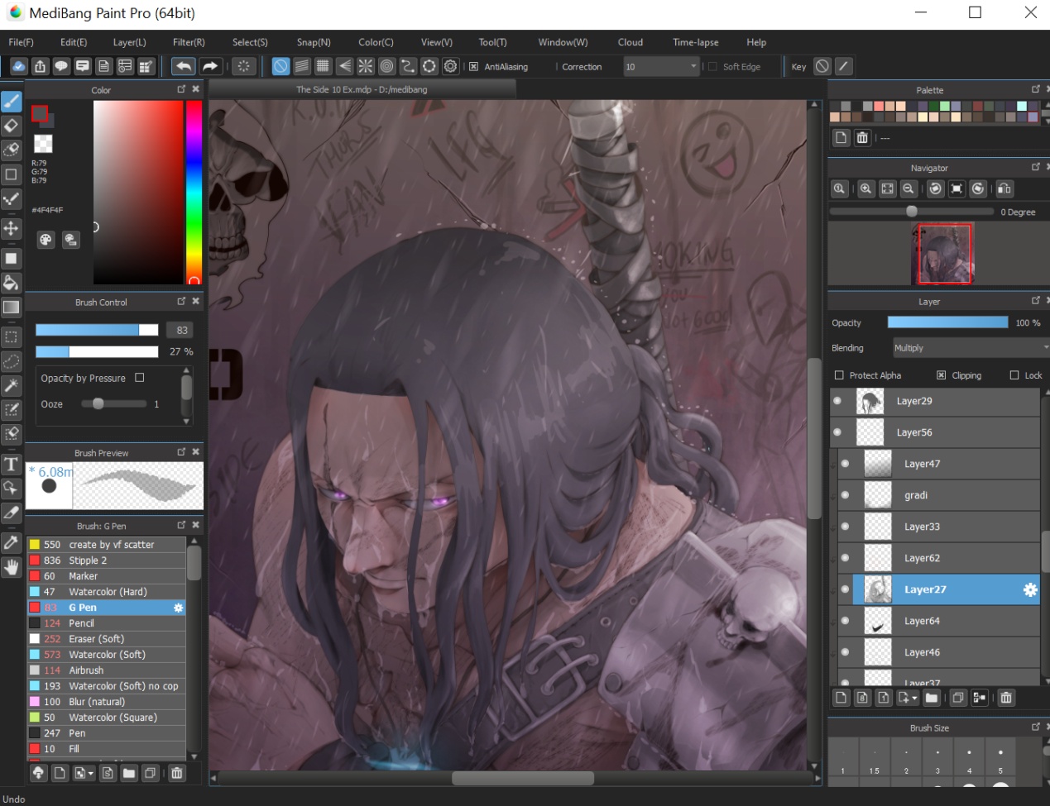Select the Watercolor (Hard) brush
1050x806 pixels.
coord(108,592)
